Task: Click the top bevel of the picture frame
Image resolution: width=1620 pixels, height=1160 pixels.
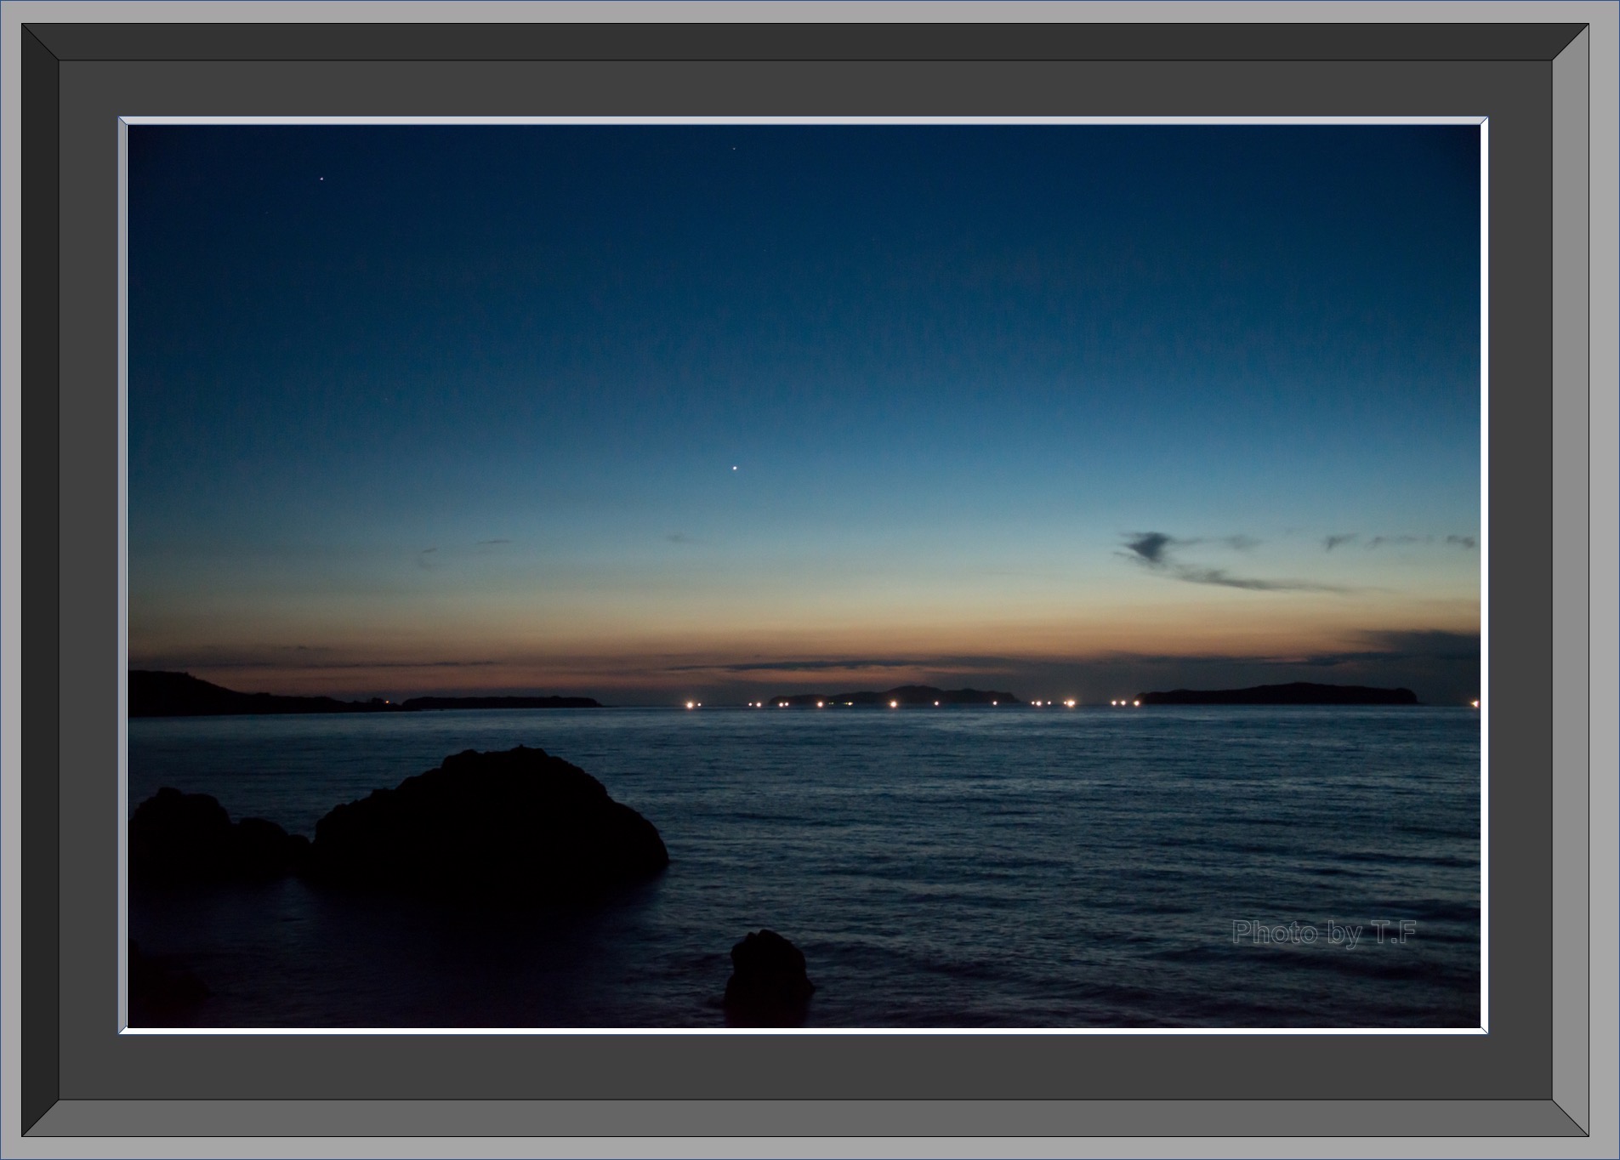Action: pyautogui.click(x=808, y=42)
